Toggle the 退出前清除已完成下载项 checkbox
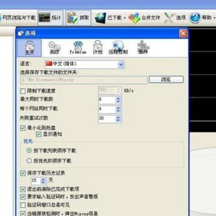The image size is (216, 216). click(x=23, y=189)
